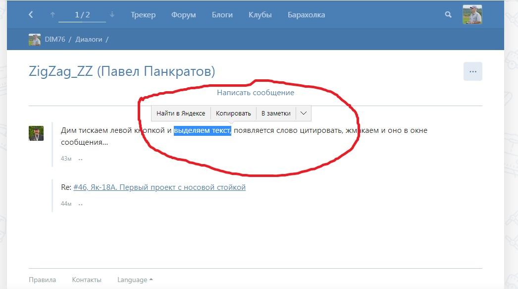Screen dimensions: 518x289
Task: Click the back arrow in top navigation
Action: [x=31, y=15]
